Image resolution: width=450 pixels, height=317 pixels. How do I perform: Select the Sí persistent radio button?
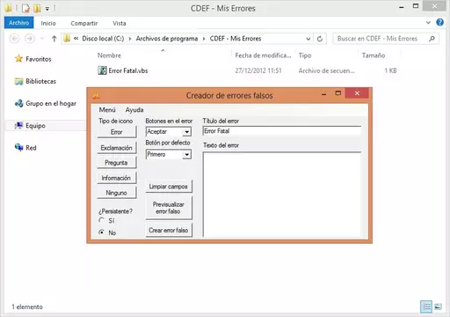(101, 220)
